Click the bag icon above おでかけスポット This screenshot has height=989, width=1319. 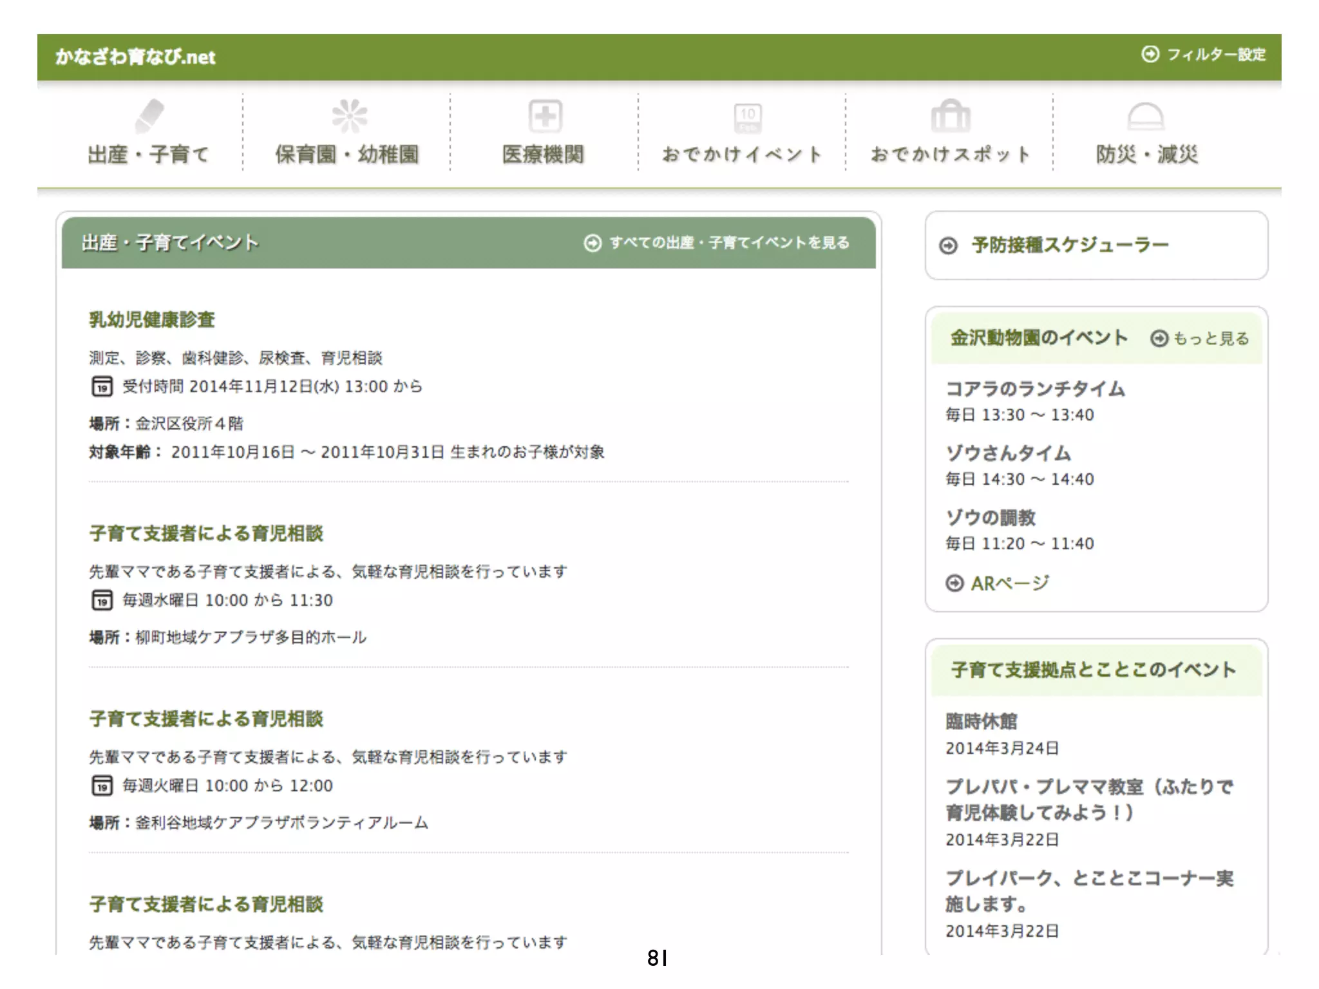click(x=950, y=117)
